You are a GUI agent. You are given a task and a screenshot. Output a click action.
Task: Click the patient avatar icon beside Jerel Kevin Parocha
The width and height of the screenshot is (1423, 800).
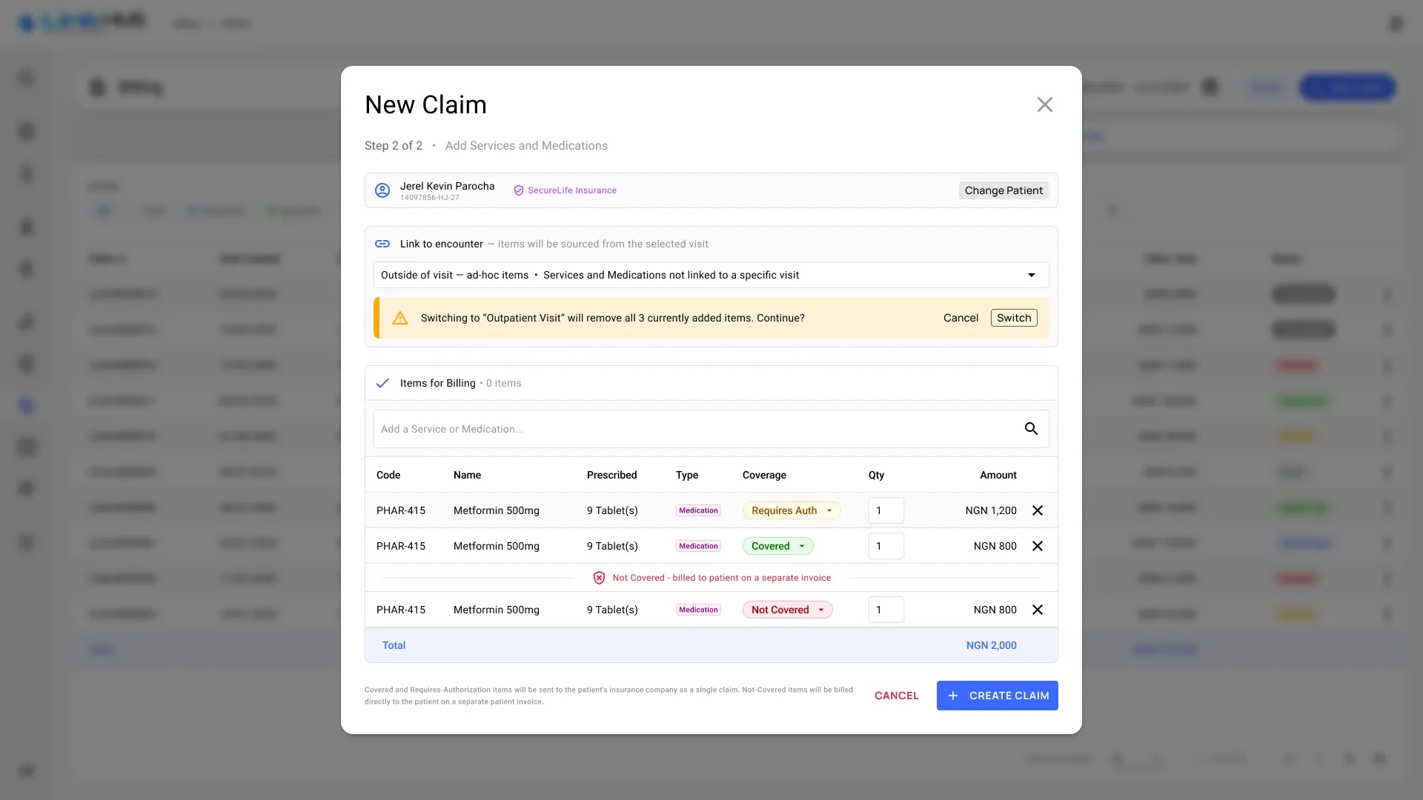pyautogui.click(x=382, y=190)
